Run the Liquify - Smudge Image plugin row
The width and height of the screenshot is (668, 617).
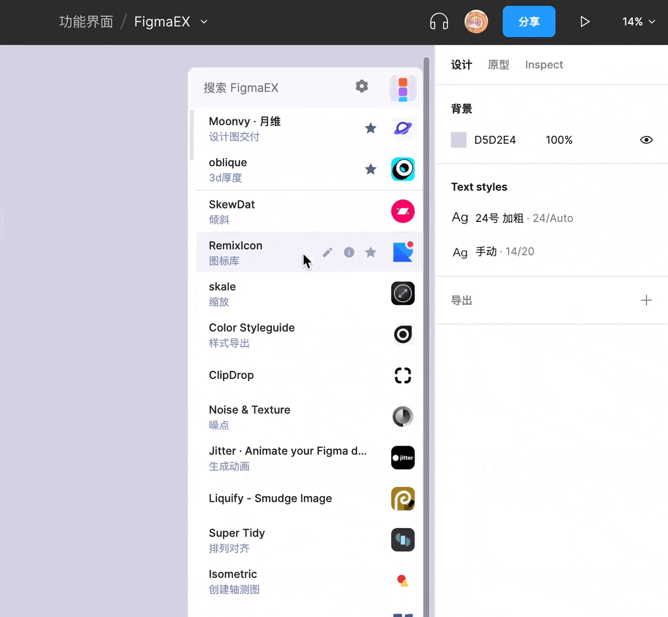[309, 499]
